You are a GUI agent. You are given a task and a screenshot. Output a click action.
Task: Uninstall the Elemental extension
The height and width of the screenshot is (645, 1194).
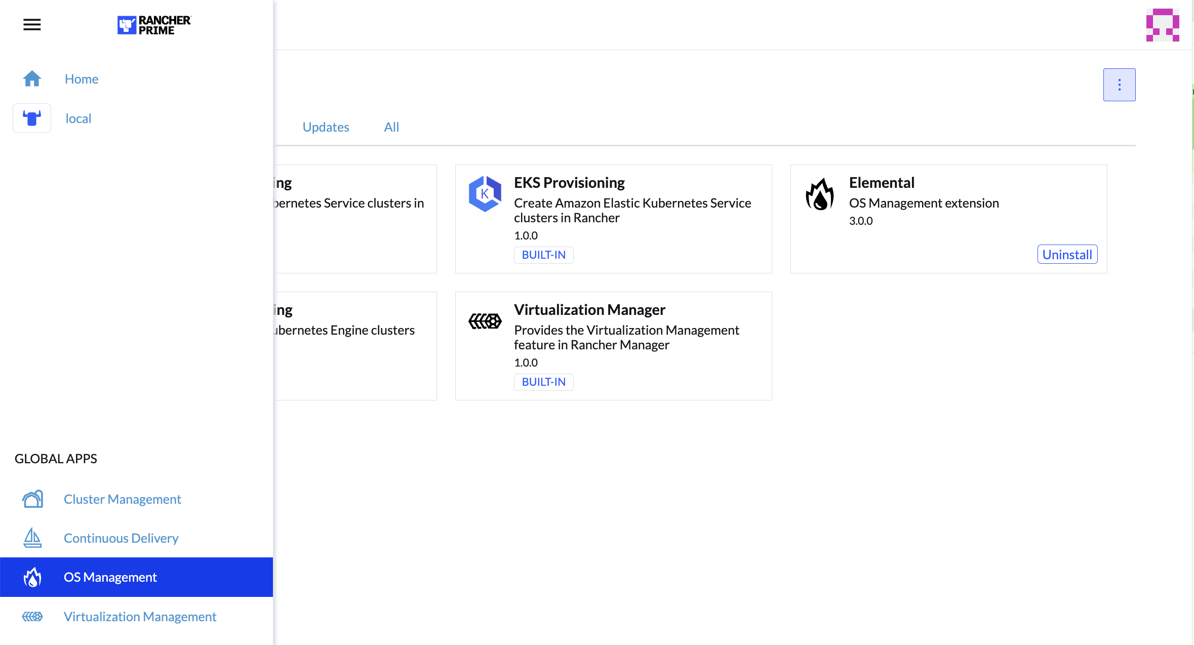point(1067,254)
